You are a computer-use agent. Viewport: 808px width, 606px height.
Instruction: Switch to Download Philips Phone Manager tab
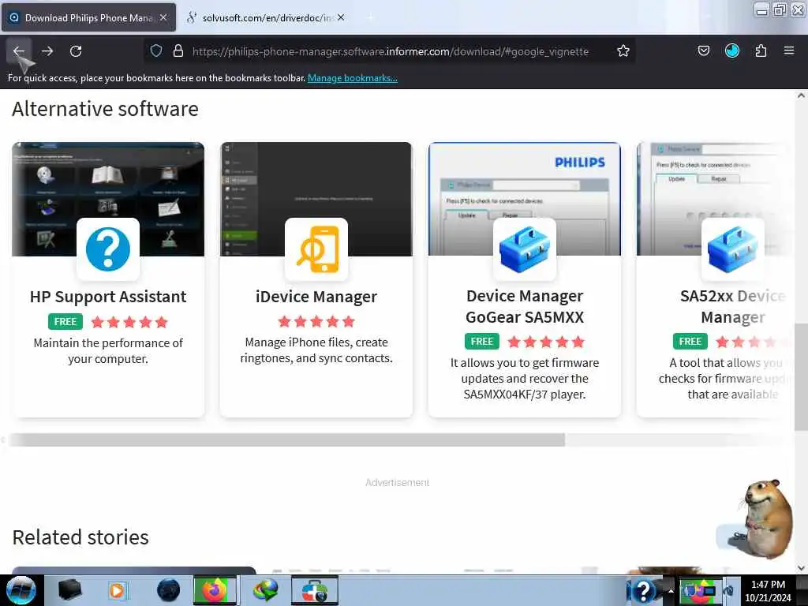pos(88,17)
